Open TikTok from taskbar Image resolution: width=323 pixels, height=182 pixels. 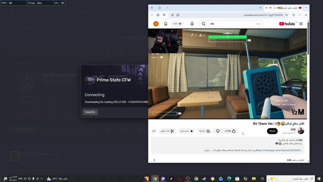pyautogui.click(x=171, y=179)
